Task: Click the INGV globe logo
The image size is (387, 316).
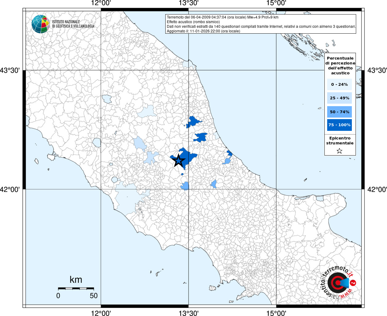Action: click(40, 24)
